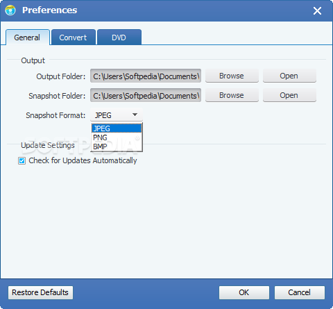Confirm preferences with OK
333x309 pixels.
click(x=244, y=292)
